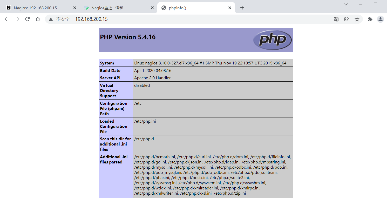
Task: Select the Apr 1 2020 04:08:16 value
Action: [153, 71]
